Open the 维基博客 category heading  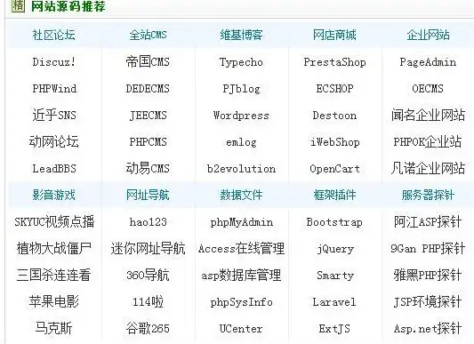(241, 35)
